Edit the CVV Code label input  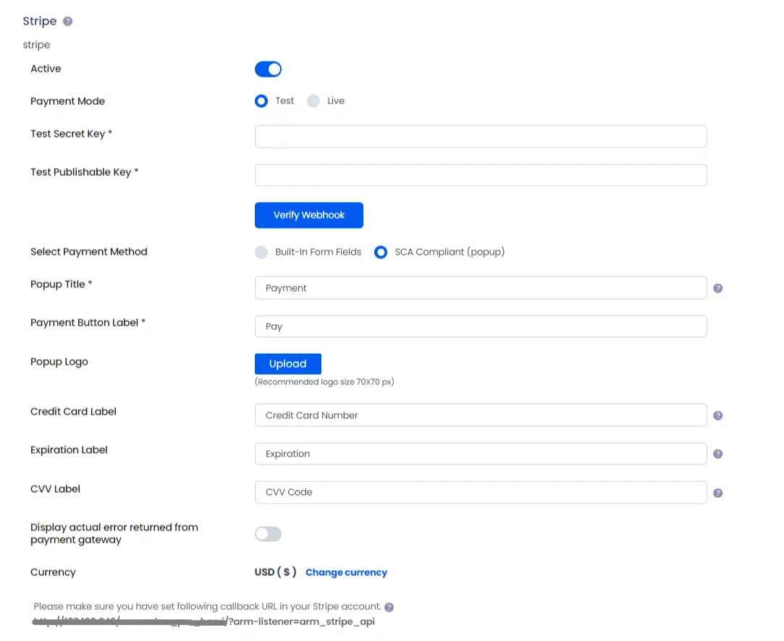tap(481, 492)
